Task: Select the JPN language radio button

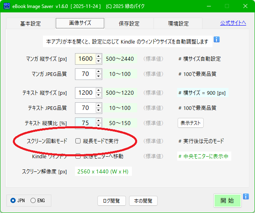Action: coord(13,200)
